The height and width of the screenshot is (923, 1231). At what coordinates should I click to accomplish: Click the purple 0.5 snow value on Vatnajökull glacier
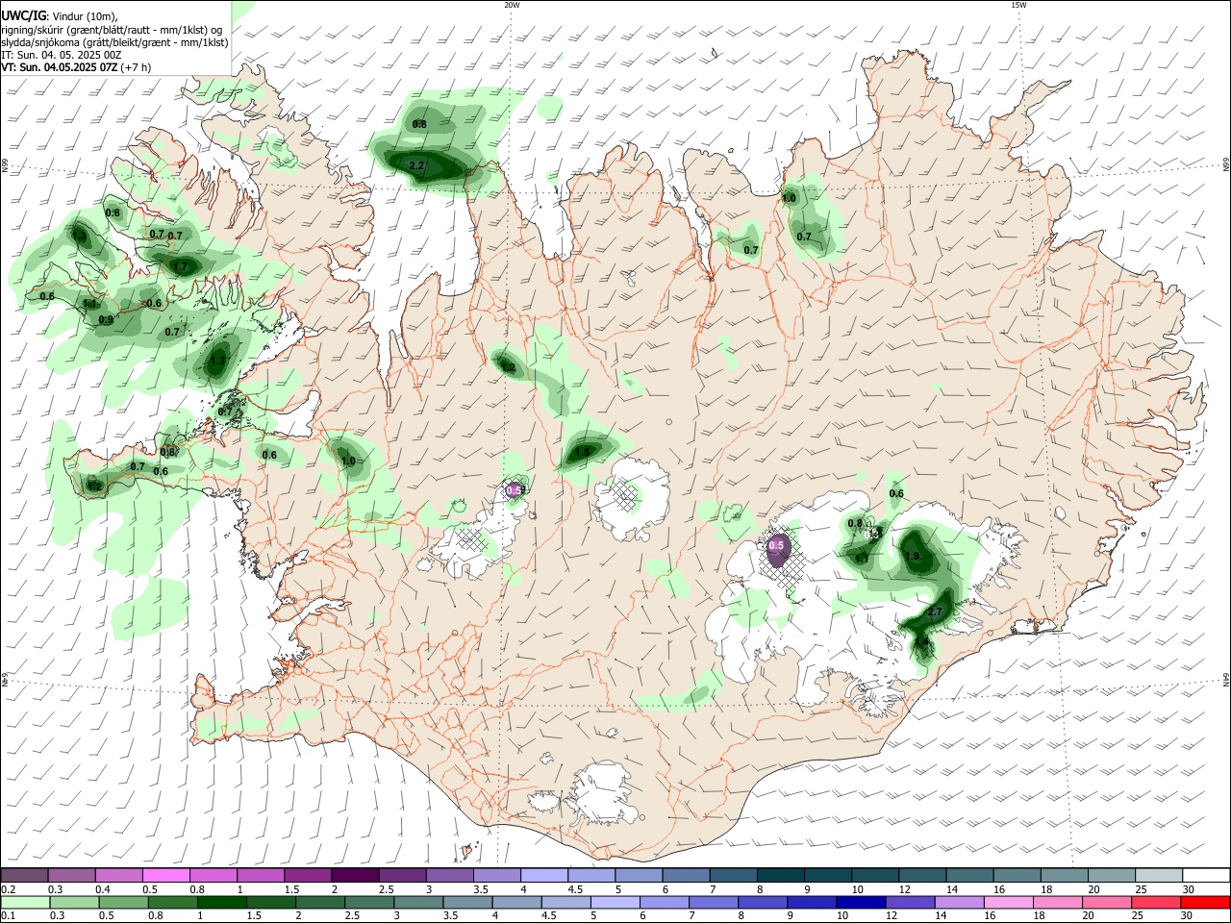(777, 545)
